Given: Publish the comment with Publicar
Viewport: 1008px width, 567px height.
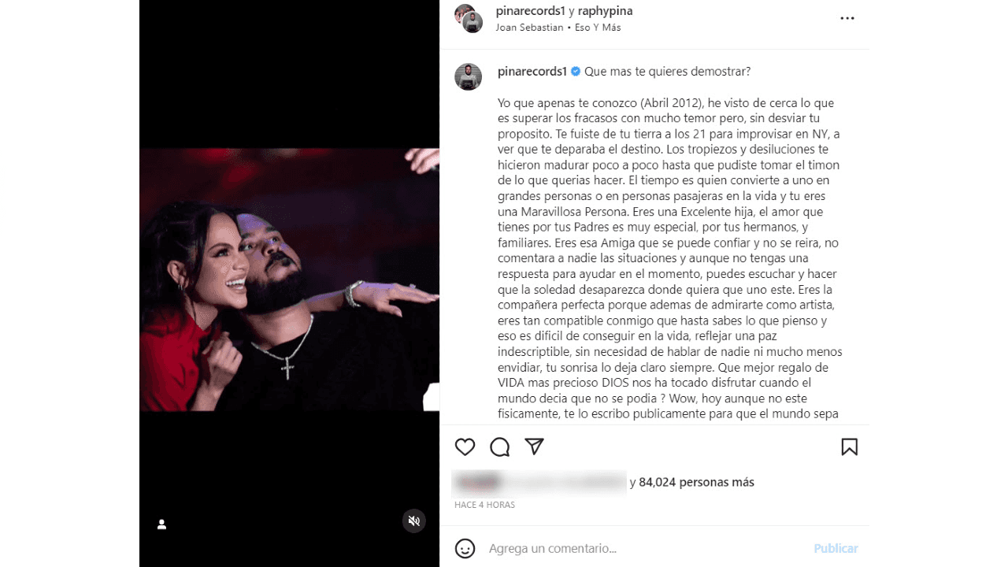Looking at the screenshot, I should (836, 548).
